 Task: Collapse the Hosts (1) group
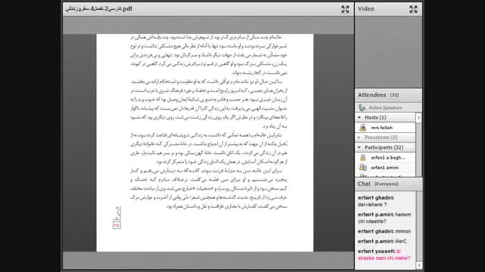[359, 118]
